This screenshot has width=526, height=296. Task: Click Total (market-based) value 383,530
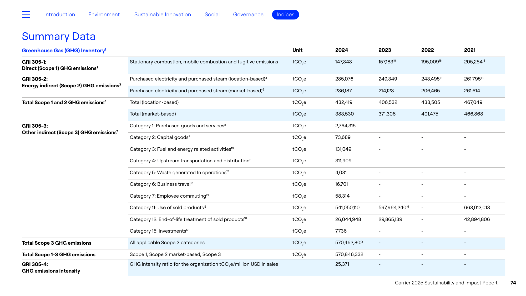345,114
